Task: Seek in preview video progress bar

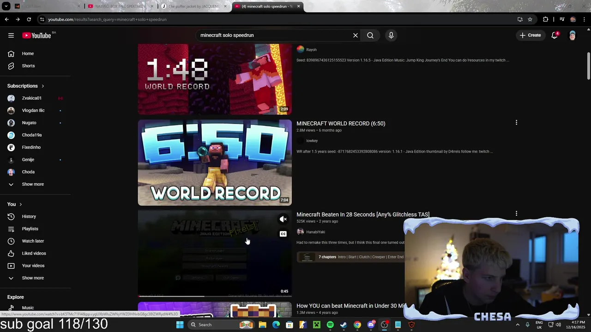Action: pos(215,296)
